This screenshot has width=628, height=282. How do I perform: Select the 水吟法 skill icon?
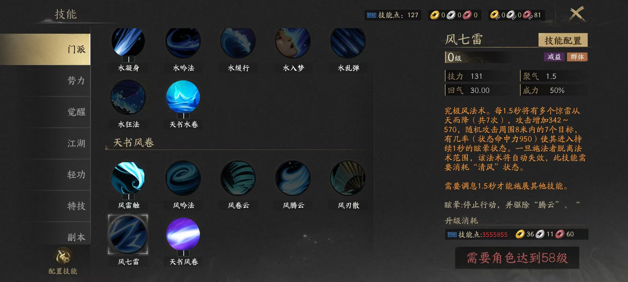(x=183, y=42)
